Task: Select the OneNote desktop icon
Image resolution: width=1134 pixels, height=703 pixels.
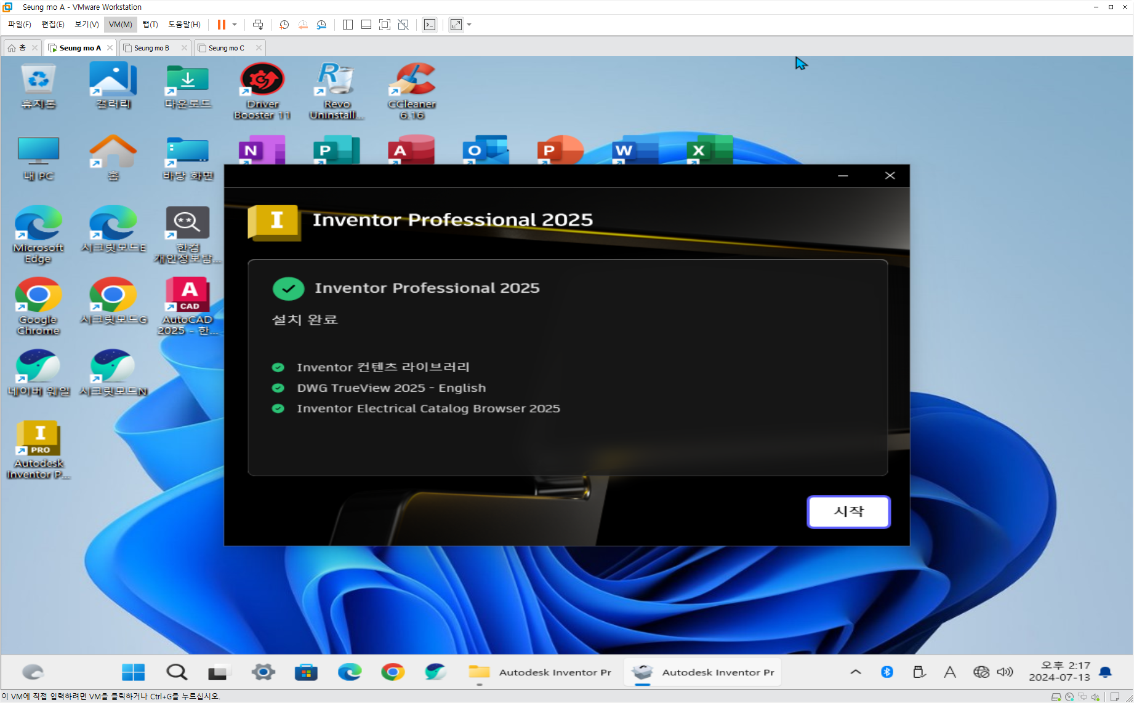Action: tap(262, 149)
